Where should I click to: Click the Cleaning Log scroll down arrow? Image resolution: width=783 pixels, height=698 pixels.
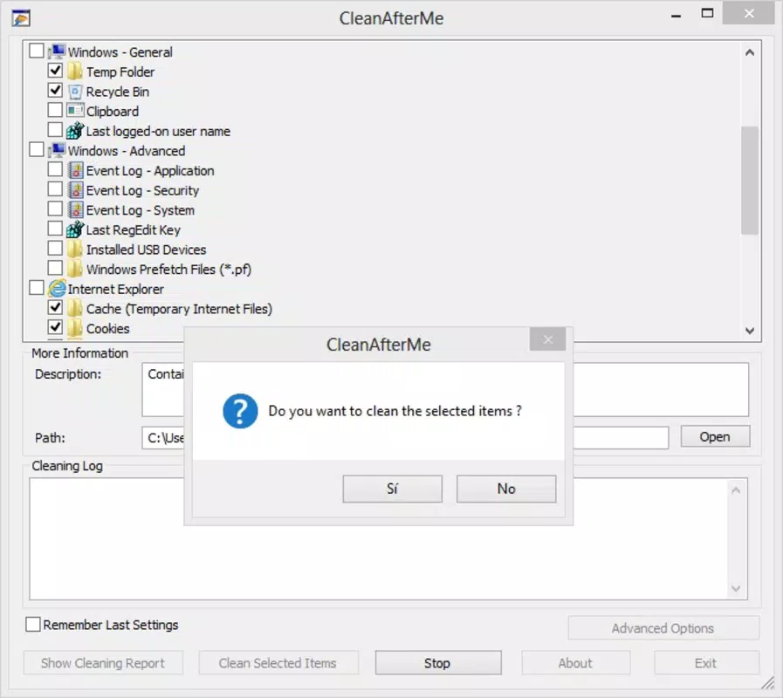click(736, 588)
